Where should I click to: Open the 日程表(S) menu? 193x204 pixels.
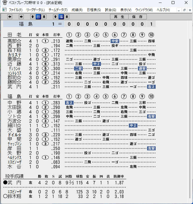coord(94,10)
